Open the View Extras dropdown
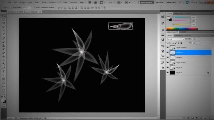This screenshot has height=120, width=214. 102,2
